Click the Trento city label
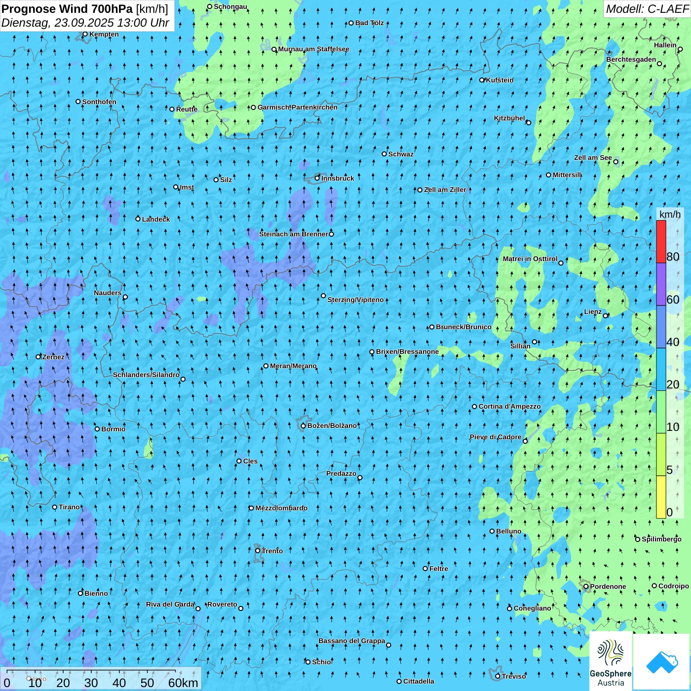691x691 pixels. click(x=272, y=551)
